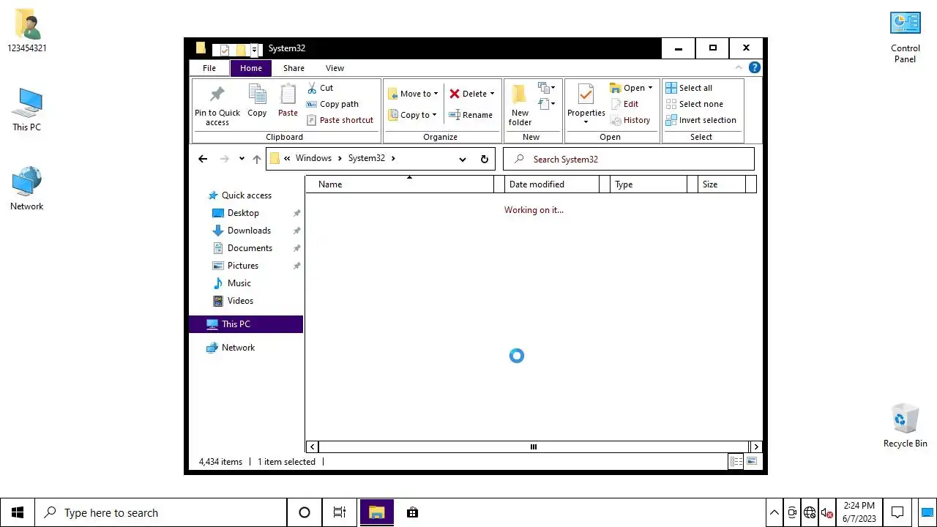Open the File menu tab
This screenshot has height=527, width=937.
209,68
